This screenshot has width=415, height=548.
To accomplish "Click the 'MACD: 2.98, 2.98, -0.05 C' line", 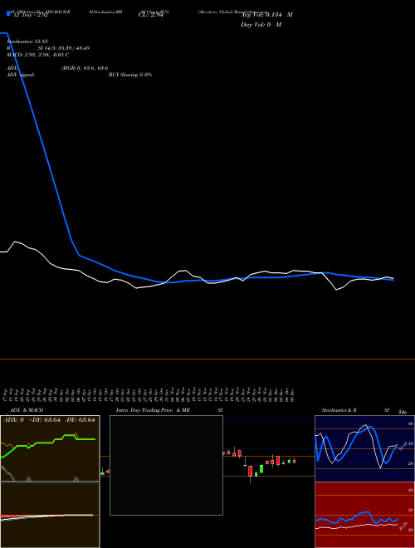I will pos(37,55).
